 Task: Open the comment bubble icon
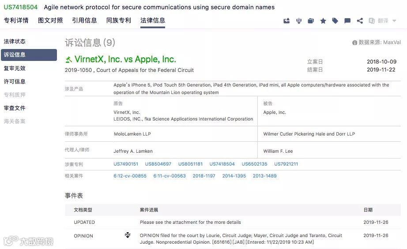347,21
